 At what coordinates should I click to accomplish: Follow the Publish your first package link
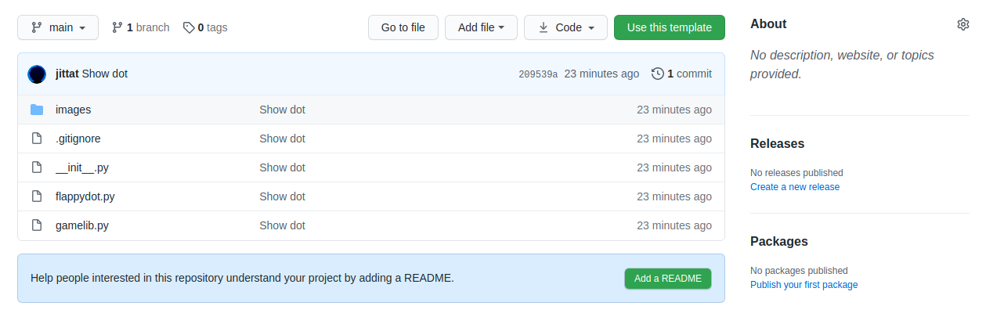tap(804, 285)
